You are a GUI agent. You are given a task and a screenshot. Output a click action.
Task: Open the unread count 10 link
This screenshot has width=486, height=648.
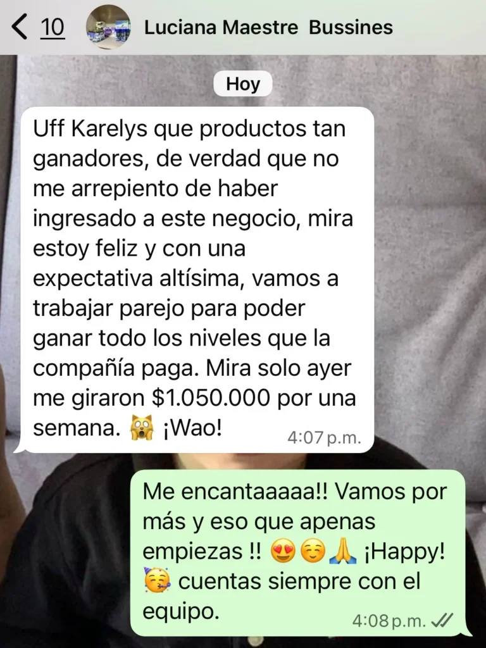coord(53,27)
